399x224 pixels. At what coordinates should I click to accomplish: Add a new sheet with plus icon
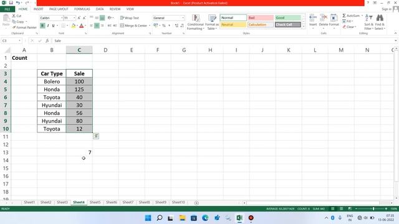coord(196,203)
